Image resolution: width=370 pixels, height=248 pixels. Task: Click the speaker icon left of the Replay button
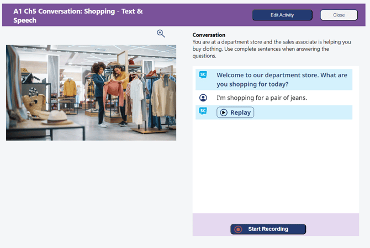pyautogui.click(x=203, y=111)
